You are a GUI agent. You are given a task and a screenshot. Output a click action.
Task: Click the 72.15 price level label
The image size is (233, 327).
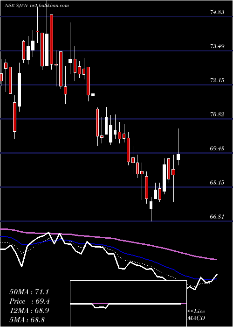tap(217, 80)
